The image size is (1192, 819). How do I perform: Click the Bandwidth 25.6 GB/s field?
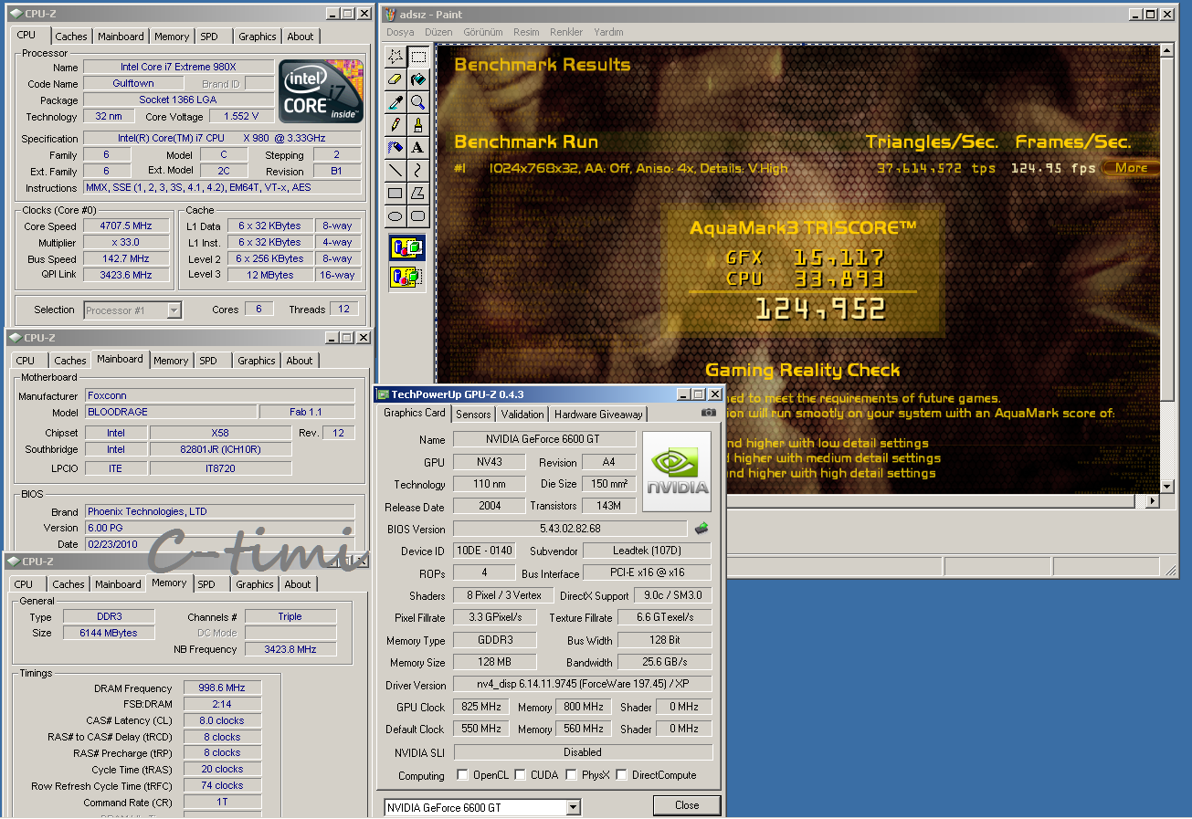pos(664,662)
